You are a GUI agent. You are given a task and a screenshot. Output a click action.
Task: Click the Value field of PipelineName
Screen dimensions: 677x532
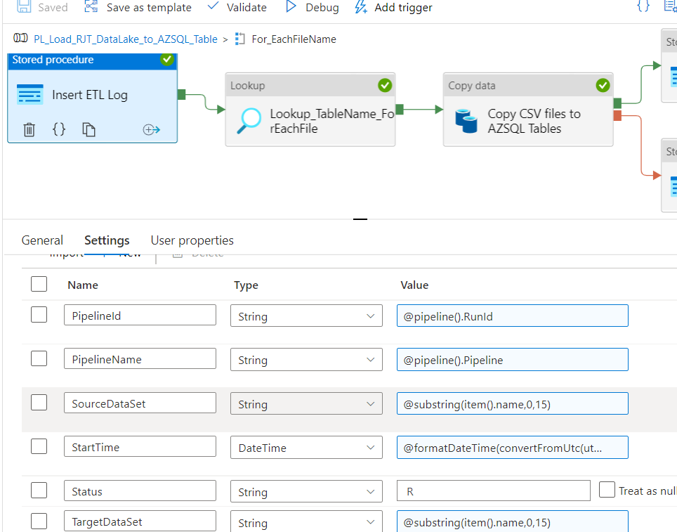(512, 359)
